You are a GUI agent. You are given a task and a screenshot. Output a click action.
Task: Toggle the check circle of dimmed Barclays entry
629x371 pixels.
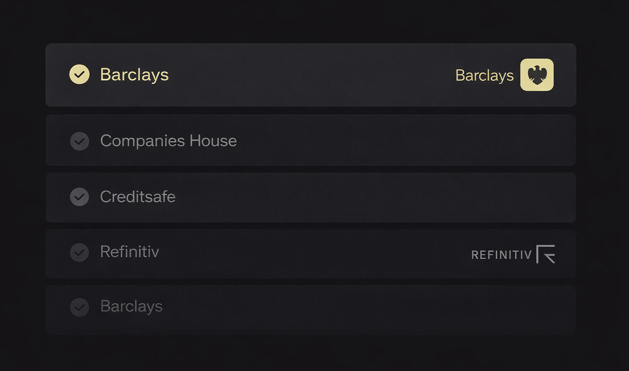[79, 307]
